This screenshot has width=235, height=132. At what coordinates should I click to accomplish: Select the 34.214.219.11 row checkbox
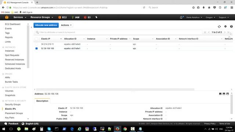[x=36, y=44]
